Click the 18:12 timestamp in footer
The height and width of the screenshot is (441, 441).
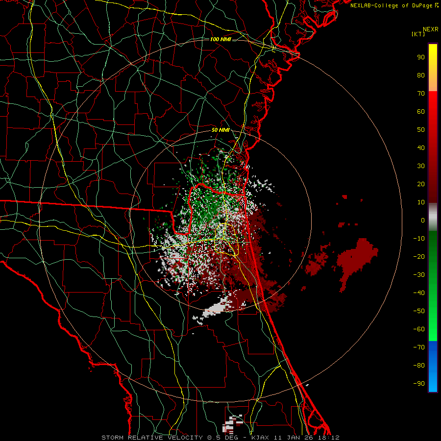tap(329, 438)
